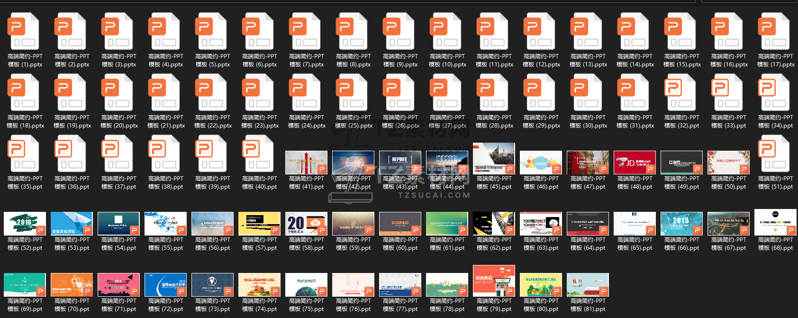Select file icon 高端简约-PPT模板 (37).ppt

pyautogui.click(x=117, y=154)
